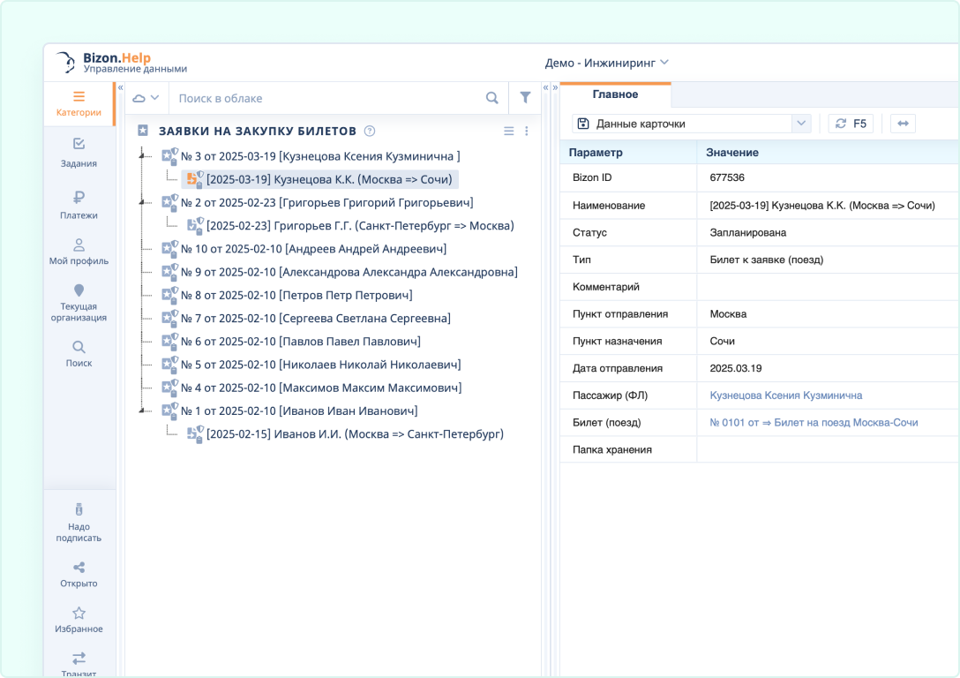This screenshot has height=678, width=960.
Task: Switch to the Главное tab
Action: pos(615,94)
